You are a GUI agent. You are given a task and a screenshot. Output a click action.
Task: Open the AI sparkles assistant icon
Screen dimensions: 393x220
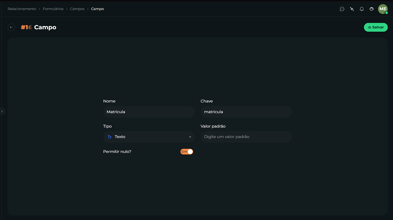point(352,9)
